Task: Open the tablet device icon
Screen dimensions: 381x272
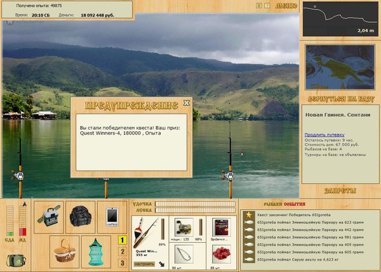Action: 112,217
